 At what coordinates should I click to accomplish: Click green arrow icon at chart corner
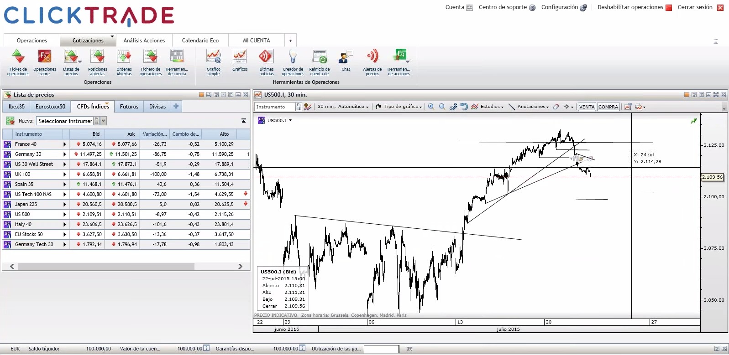694,121
